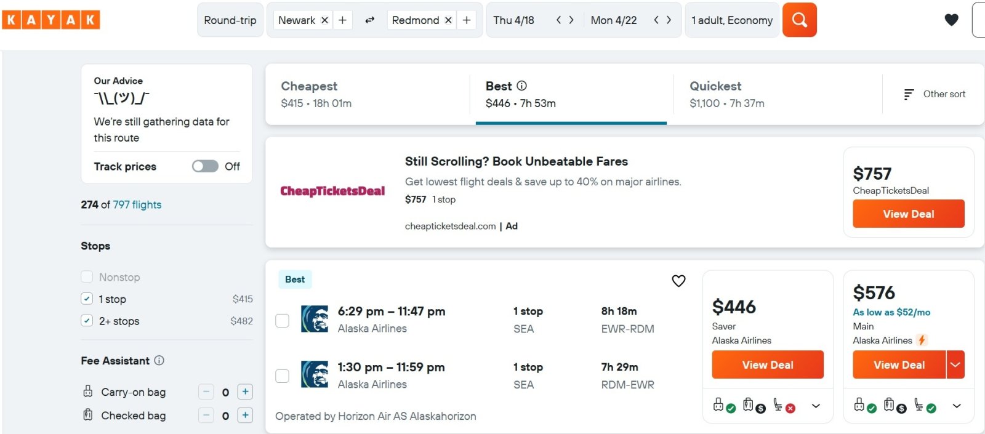The image size is (985, 434).
Task: Select the 6:29 pm outbound flight checkbox
Action: pyautogui.click(x=282, y=320)
